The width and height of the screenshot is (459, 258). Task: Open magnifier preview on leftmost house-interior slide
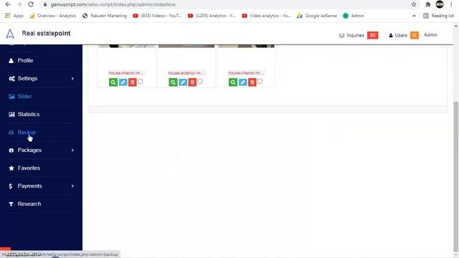113,82
